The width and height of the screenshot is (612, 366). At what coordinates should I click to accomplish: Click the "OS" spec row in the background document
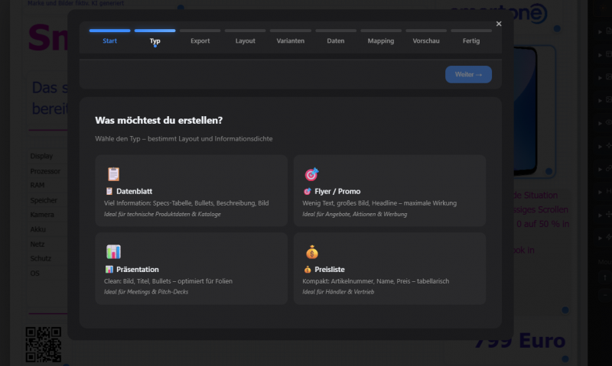34,274
